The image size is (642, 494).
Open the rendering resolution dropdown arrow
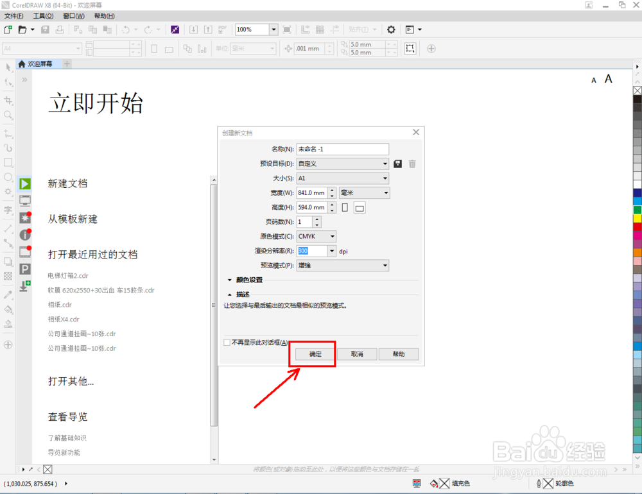(x=332, y=251)
